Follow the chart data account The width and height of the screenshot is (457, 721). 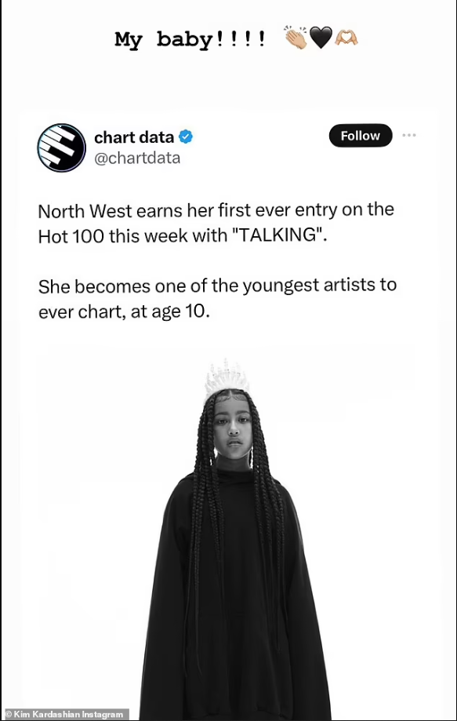point(361,136)
